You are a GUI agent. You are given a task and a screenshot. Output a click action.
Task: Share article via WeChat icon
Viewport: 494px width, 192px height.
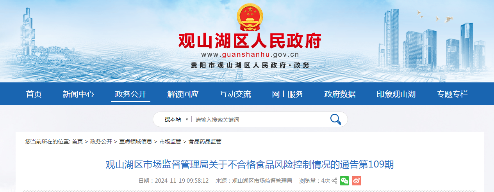pos(344,181)
